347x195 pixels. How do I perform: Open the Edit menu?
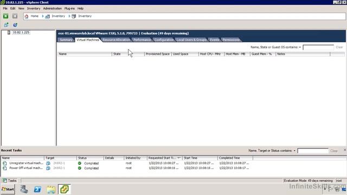[13, 9]
